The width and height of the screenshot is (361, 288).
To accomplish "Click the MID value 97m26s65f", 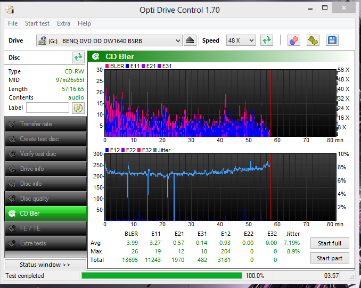I will 70,80.
